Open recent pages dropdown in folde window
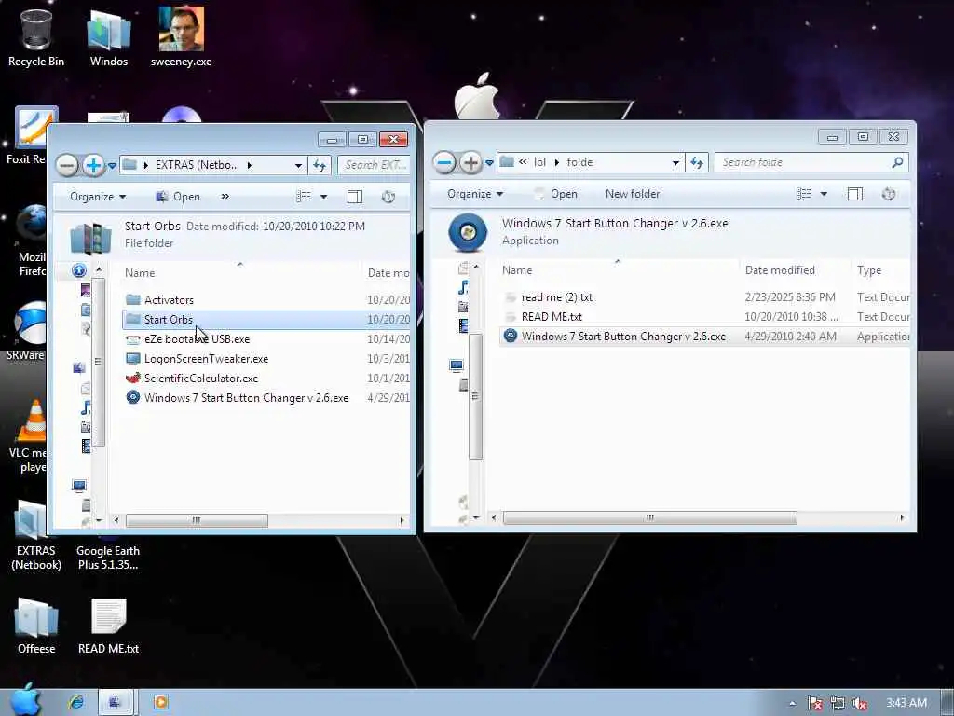 coord(489,163)
